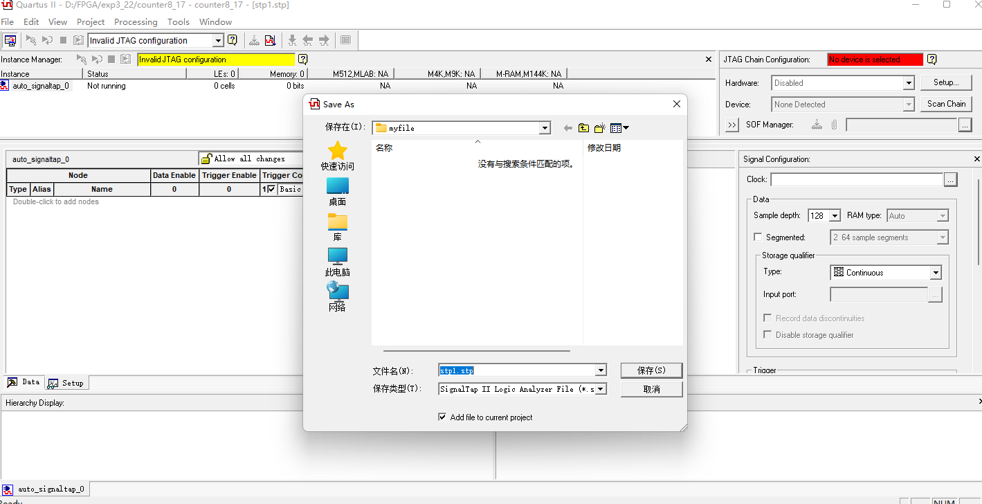Click the help icon next to JTAG configuration
Viewport: 982px width, 504px height.
point(233,40)
